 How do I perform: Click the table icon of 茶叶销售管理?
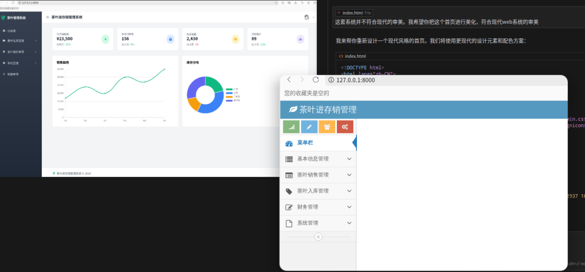point(289,175)
